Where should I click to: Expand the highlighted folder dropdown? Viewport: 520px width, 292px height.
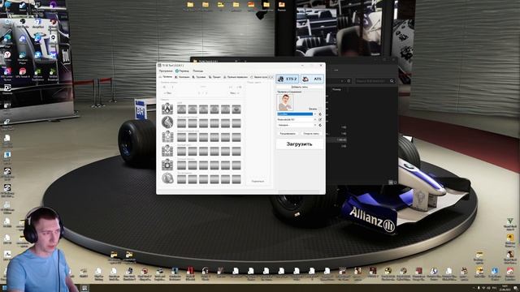tap(315, 114)
